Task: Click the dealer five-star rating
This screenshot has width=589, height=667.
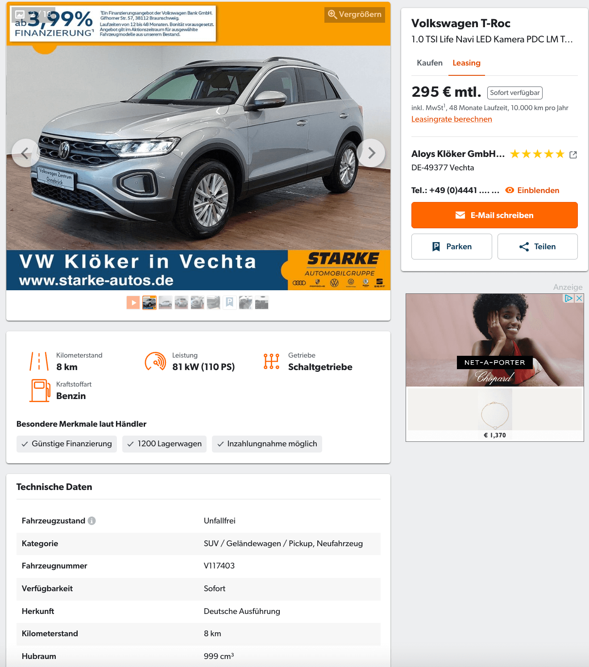Action: (537, 154)
